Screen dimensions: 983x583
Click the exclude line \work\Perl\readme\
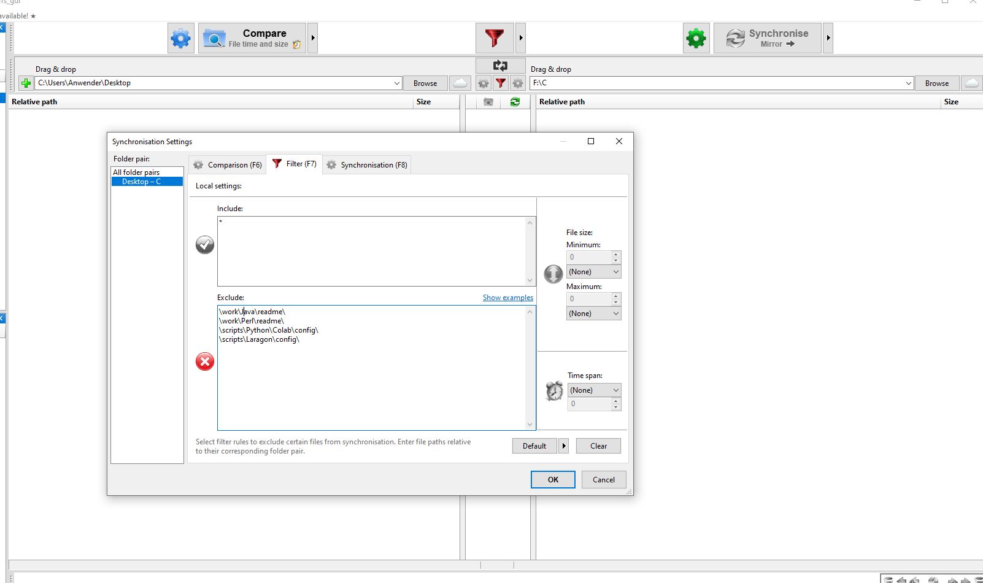point(252,321)
